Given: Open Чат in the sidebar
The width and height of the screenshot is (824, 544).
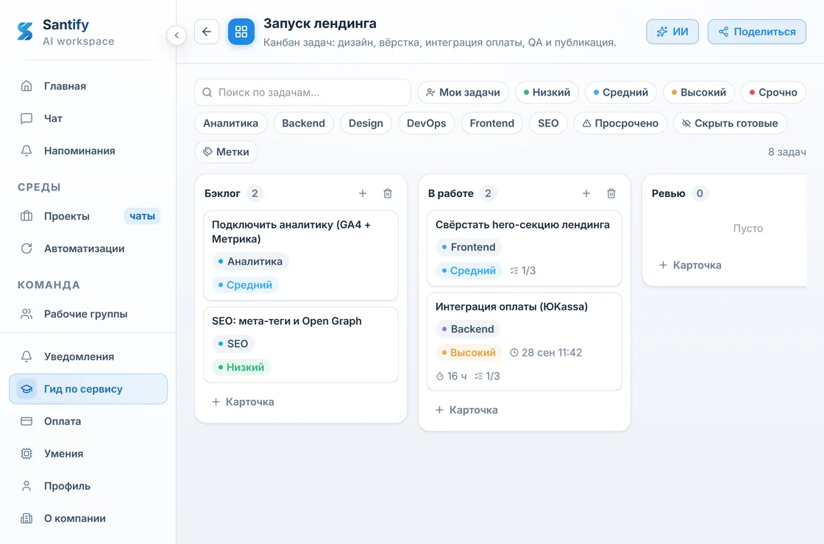Looking at the screenshot, I should tap(88, 118).
